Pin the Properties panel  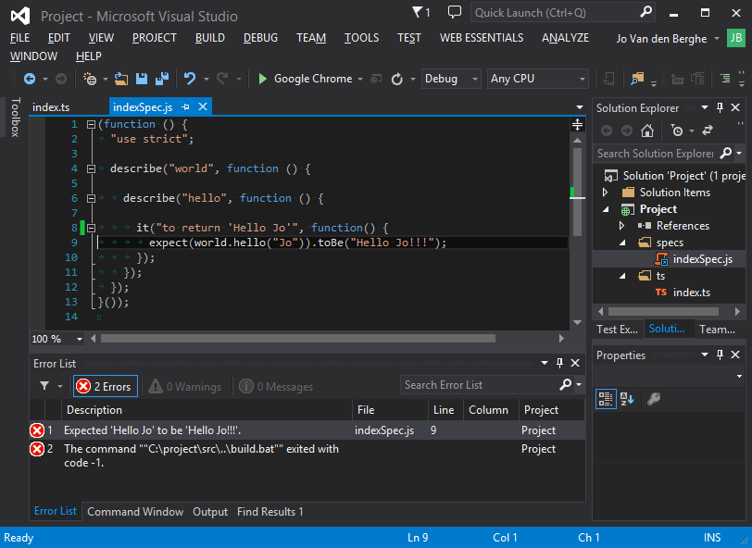[x=720, y=355]
